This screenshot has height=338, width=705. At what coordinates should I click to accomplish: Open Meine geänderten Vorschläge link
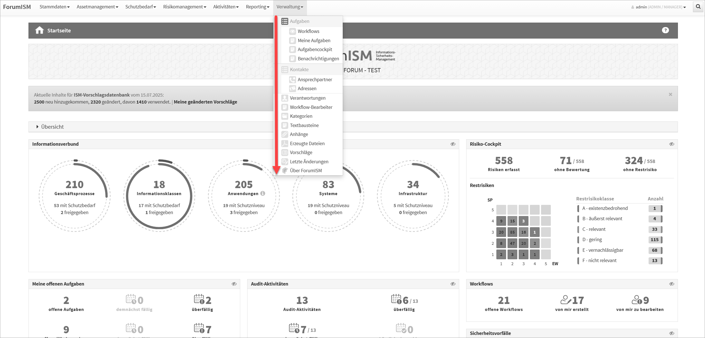[205, 102]
